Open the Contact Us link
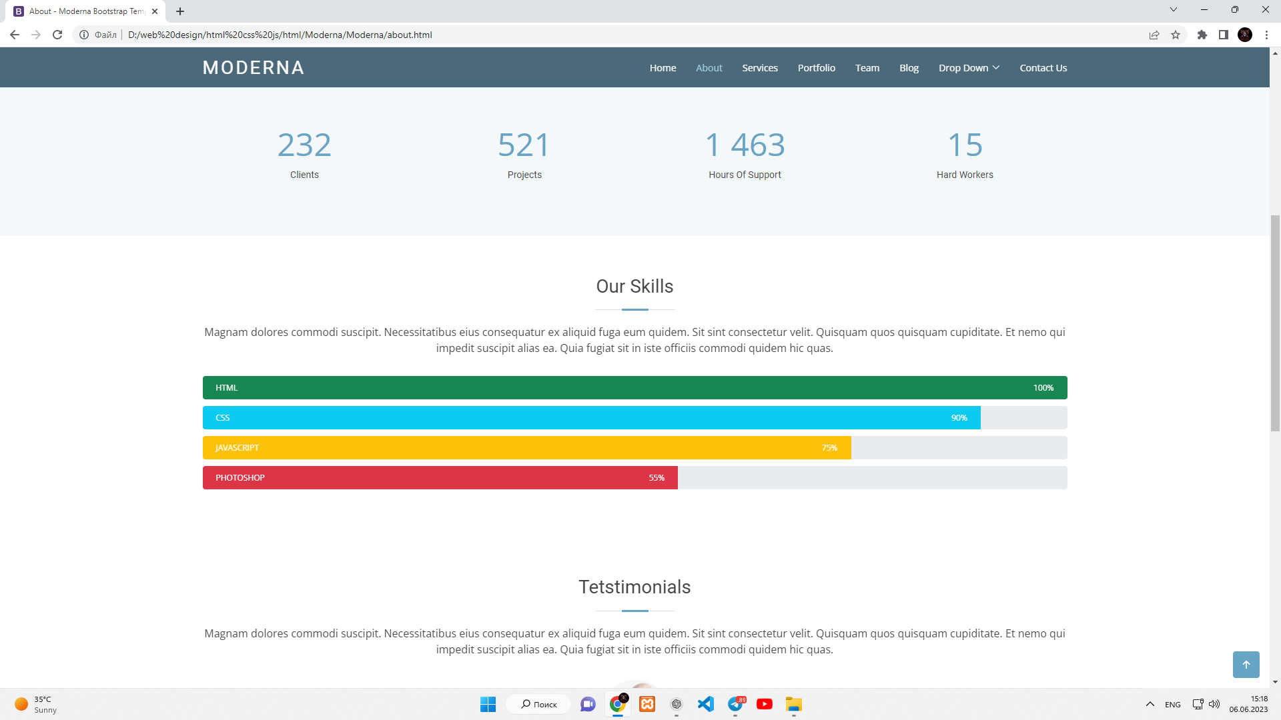The height and width of the screenshot is (720, 1281). tap(1043, 68)
